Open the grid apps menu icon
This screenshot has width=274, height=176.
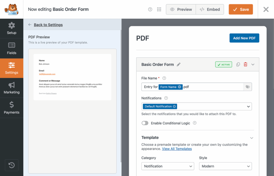click(x=159, y=9)
